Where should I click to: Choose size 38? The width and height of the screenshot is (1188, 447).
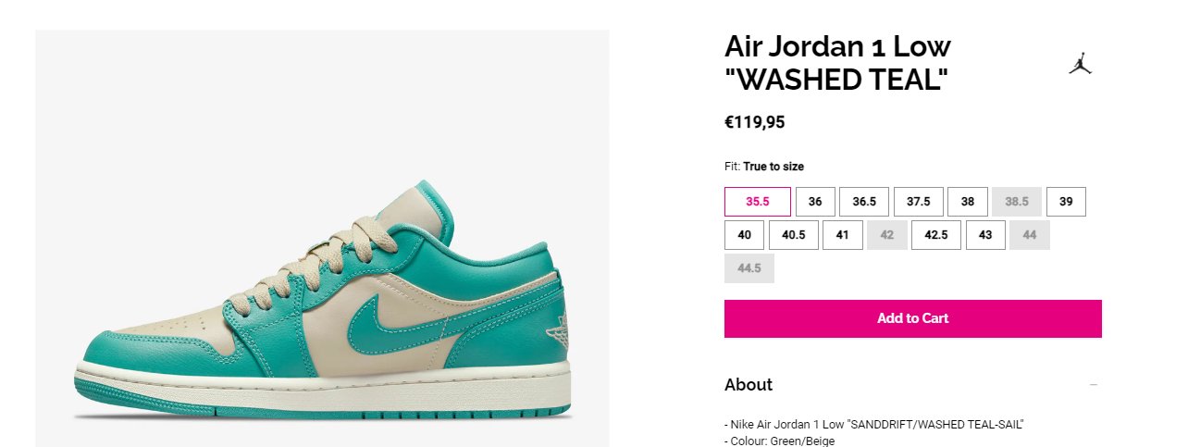click(x=968, y=202)
